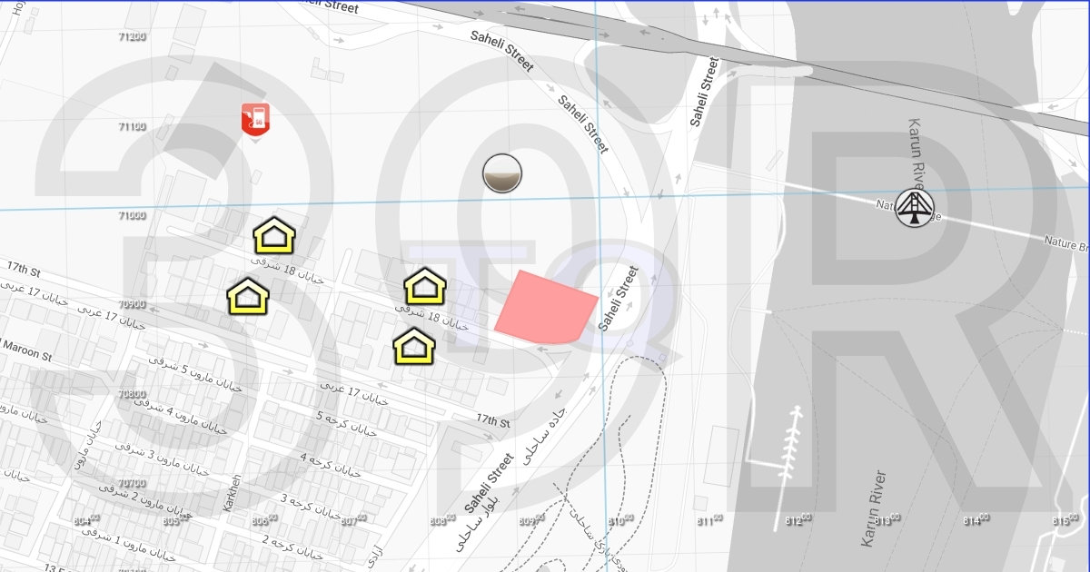The image size is (1090, 572).
Task: Click the 812 easting grid label
Action: pyautogui.click(x=797, y=520)
